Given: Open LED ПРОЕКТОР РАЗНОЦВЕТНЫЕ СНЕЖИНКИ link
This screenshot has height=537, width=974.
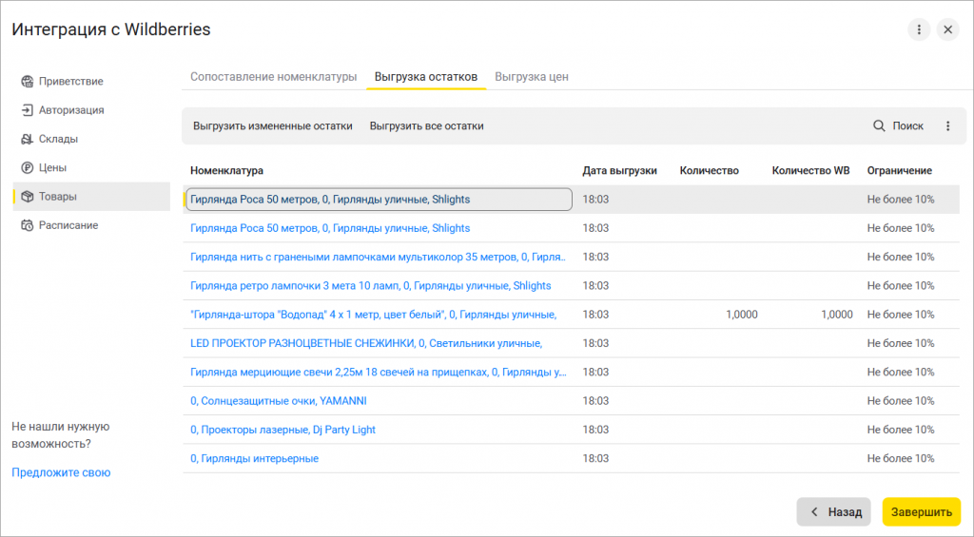Looking at the screenshot, I should click(x=366, y=343).
